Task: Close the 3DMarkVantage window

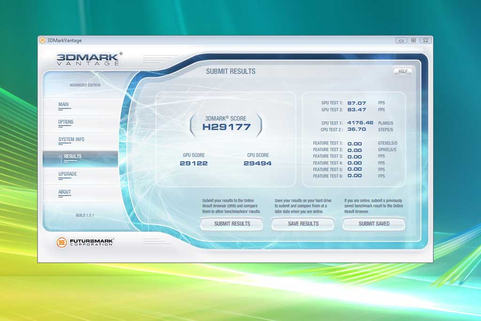Action: 426,40
